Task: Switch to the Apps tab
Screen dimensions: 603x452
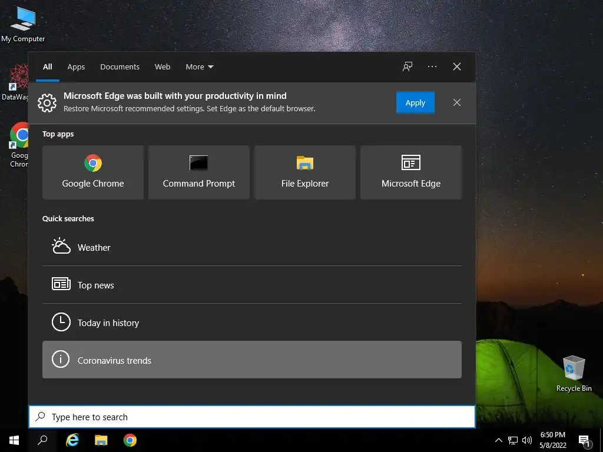Action: coord(76,67)
